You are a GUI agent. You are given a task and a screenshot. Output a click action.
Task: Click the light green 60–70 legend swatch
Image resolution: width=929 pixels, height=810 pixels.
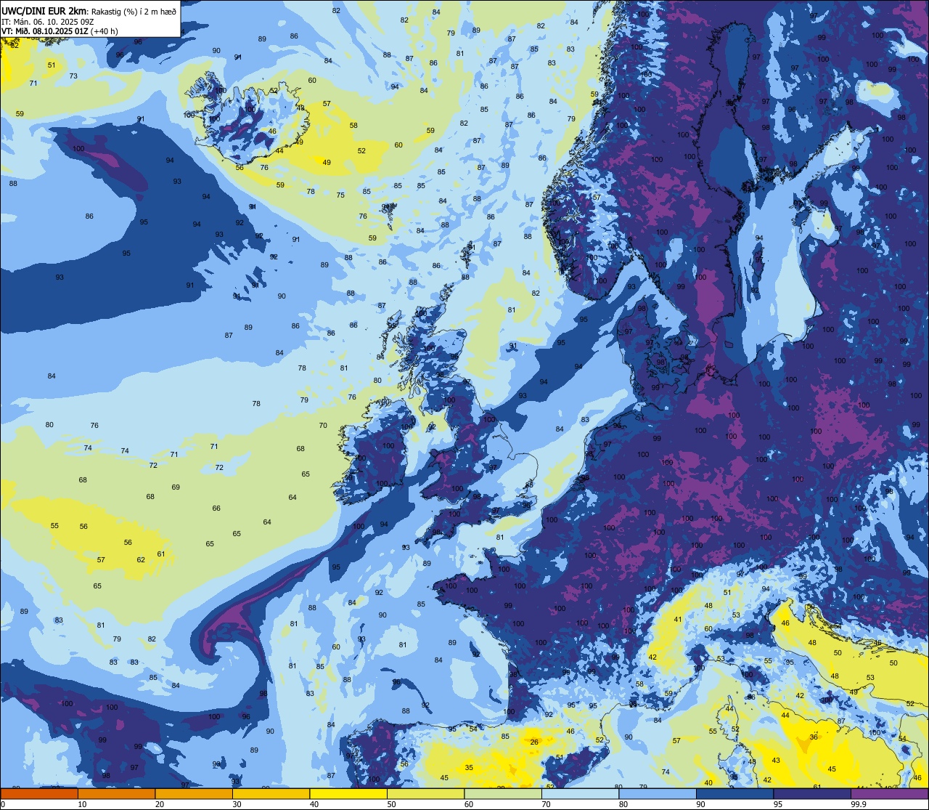click(503, 793)
